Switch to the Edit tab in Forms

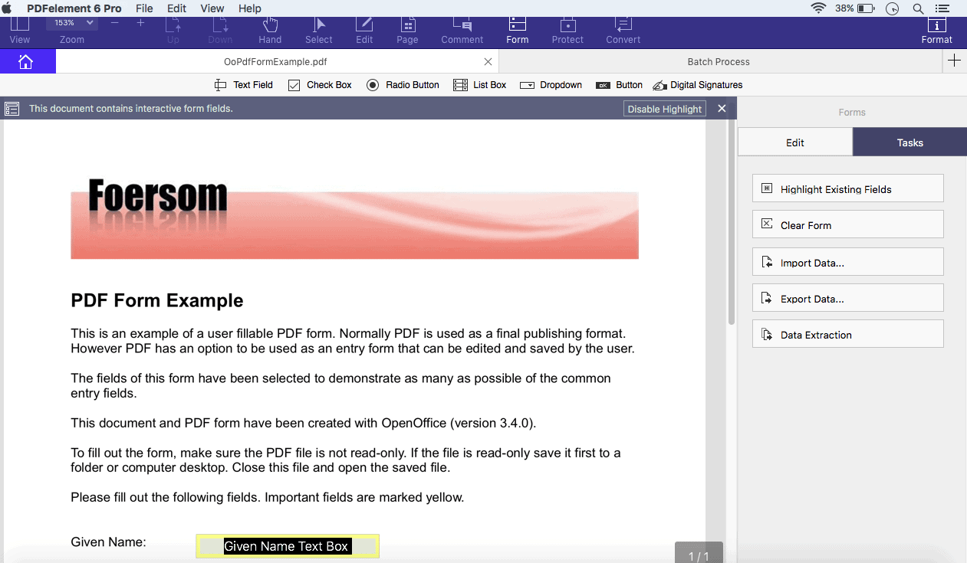tap(795, 142)
